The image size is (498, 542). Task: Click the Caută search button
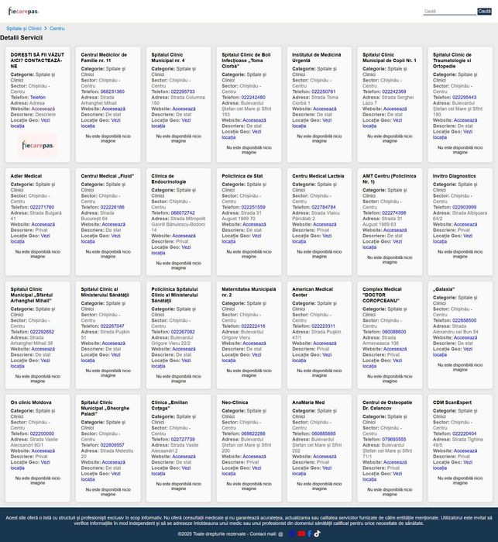(x=484, y=12)
